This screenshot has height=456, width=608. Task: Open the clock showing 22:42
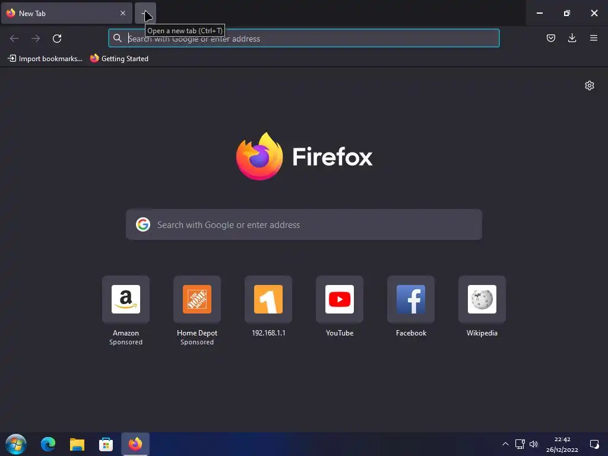pyautogui.click(x=562, y=444)
